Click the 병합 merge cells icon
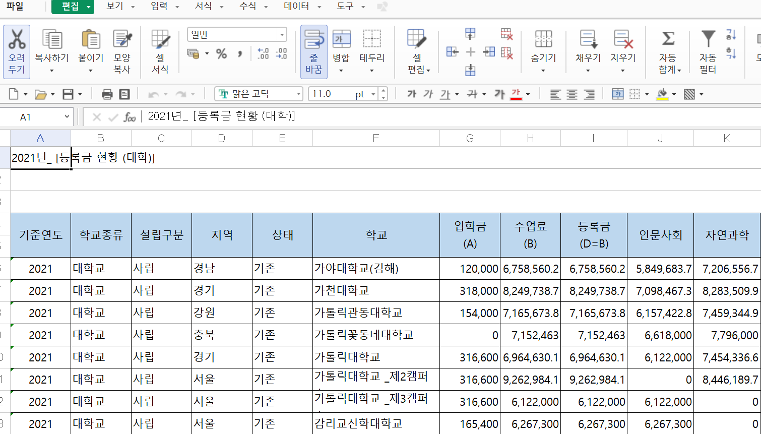This screenshot has width=761, height=434. click(x=341, y=39)
